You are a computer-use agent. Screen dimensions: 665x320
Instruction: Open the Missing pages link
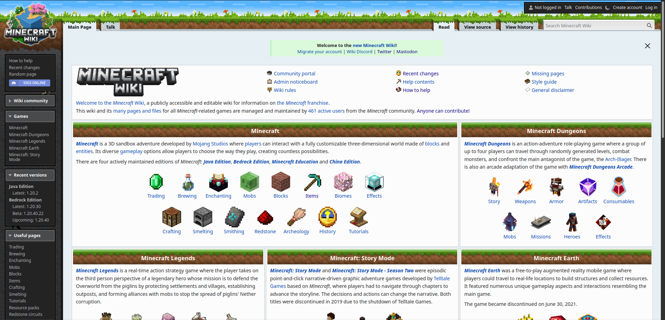(548, 74)
